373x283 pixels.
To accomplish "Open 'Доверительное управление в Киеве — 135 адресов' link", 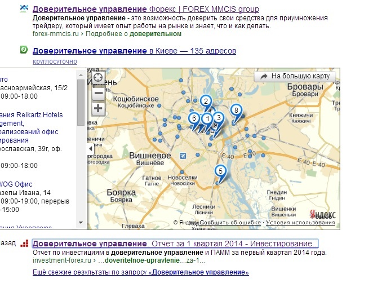I will [134, 51].
